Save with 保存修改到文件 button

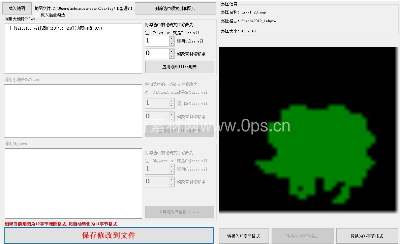(109, 235)
